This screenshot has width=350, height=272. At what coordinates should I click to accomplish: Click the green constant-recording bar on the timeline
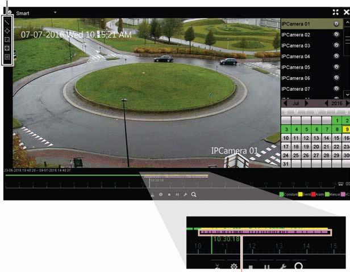(73, 175)
